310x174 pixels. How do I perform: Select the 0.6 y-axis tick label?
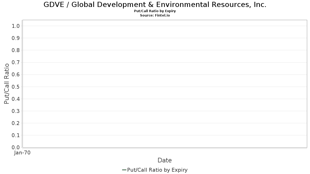pos(16,74)
